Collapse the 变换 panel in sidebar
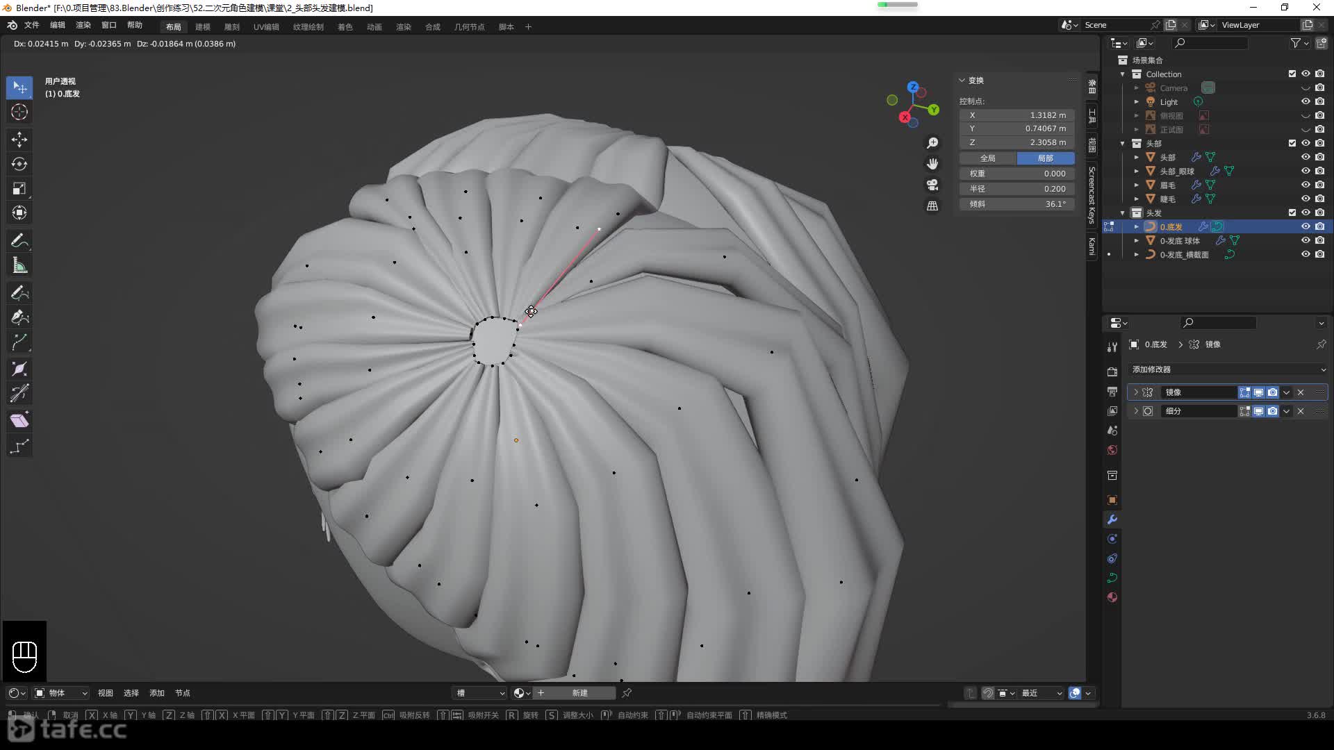The image size is (1334, 750). (962, 81)
